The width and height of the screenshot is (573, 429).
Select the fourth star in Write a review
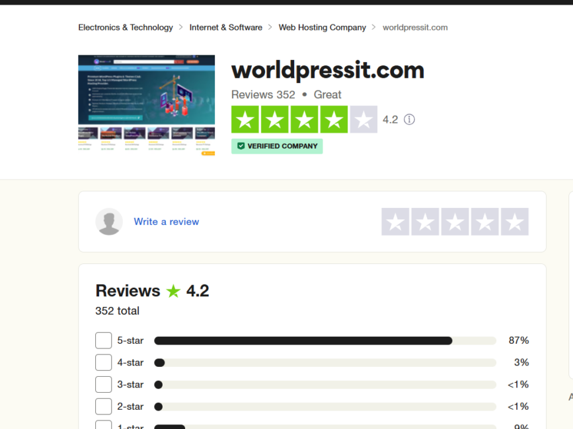(485, 222)
